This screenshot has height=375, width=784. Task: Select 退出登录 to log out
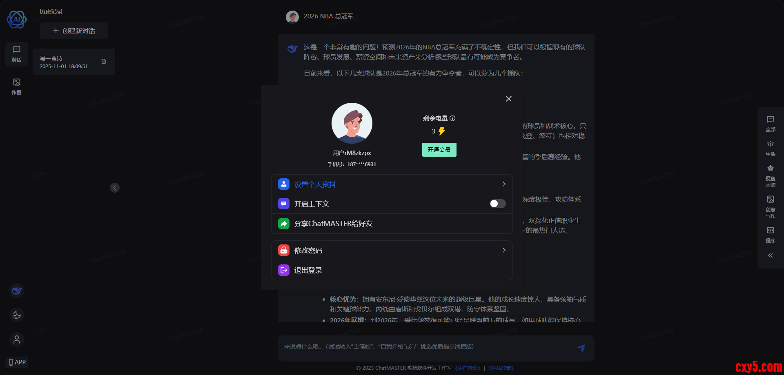coord(392,270)
